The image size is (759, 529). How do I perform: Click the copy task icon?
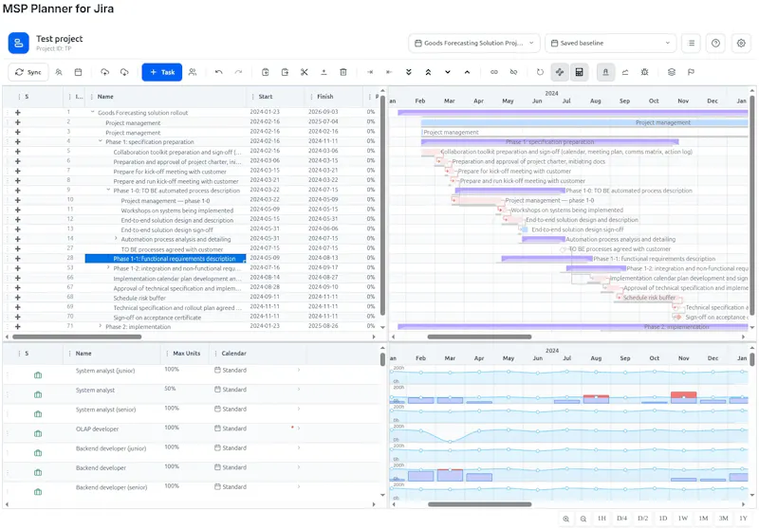266,72
